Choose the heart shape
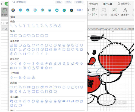Viewport: 135px width, 112px height. coord(73,49)
